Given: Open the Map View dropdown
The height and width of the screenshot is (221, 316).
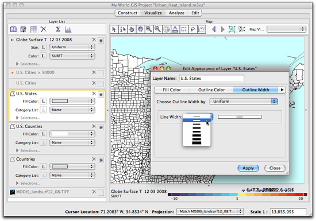Looking at the screenshot, I should (286, 29).
